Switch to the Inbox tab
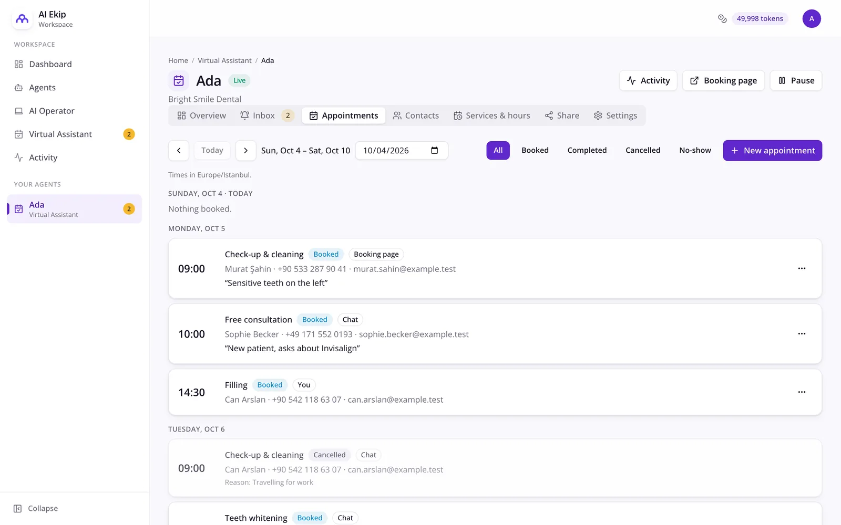Image resolution: width=841 pixels, height=525 pixels. tap(266, 115)
